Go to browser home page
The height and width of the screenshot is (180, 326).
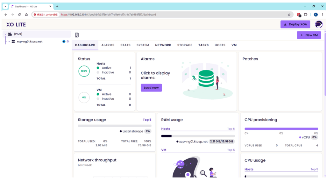point(26,15)
